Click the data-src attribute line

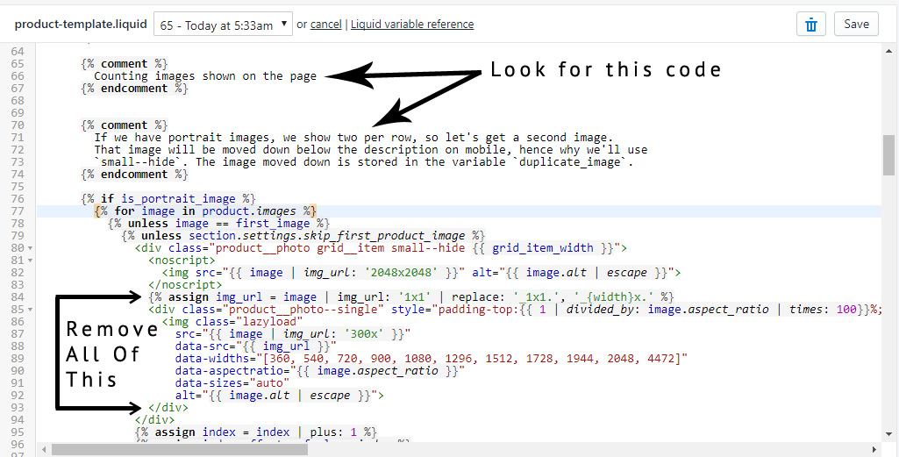pos(256,346)
